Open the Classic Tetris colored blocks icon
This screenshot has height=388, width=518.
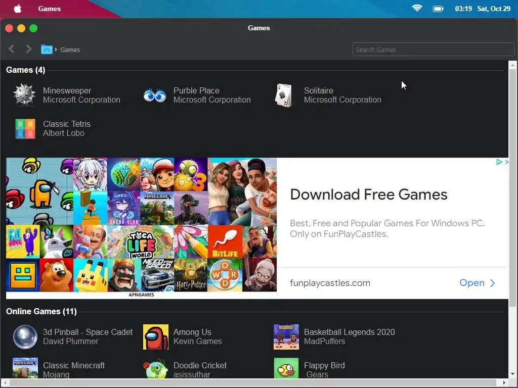click(25, 129)
